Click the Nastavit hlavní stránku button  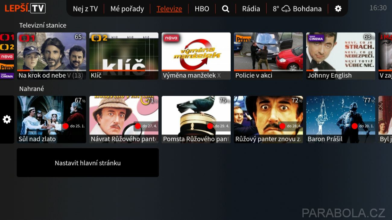pyautogui.click(x=88, y=163)
